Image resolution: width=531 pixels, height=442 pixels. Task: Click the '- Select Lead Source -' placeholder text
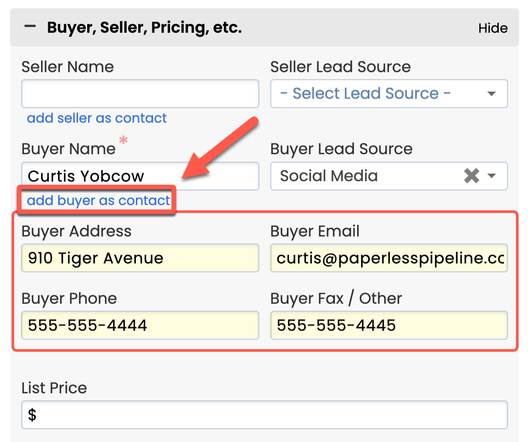point(366,94)
